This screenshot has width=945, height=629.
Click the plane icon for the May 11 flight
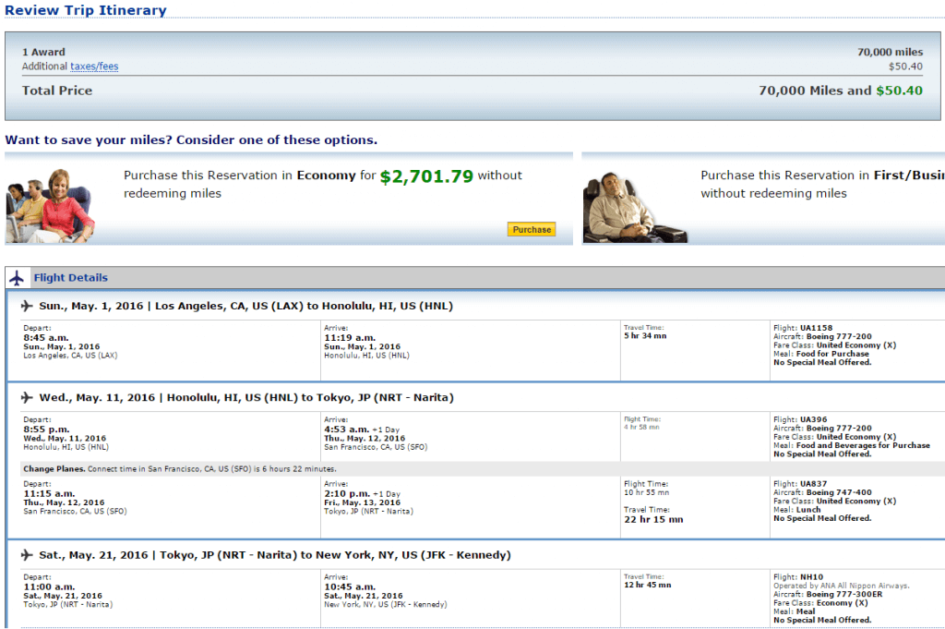click(x=26, y=398)
